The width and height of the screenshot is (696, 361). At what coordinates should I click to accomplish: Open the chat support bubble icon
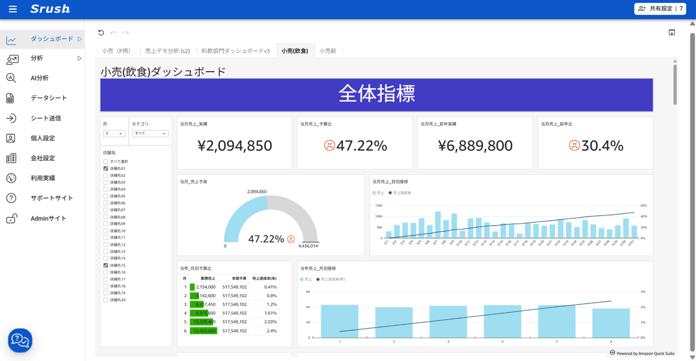coord(21,340)
